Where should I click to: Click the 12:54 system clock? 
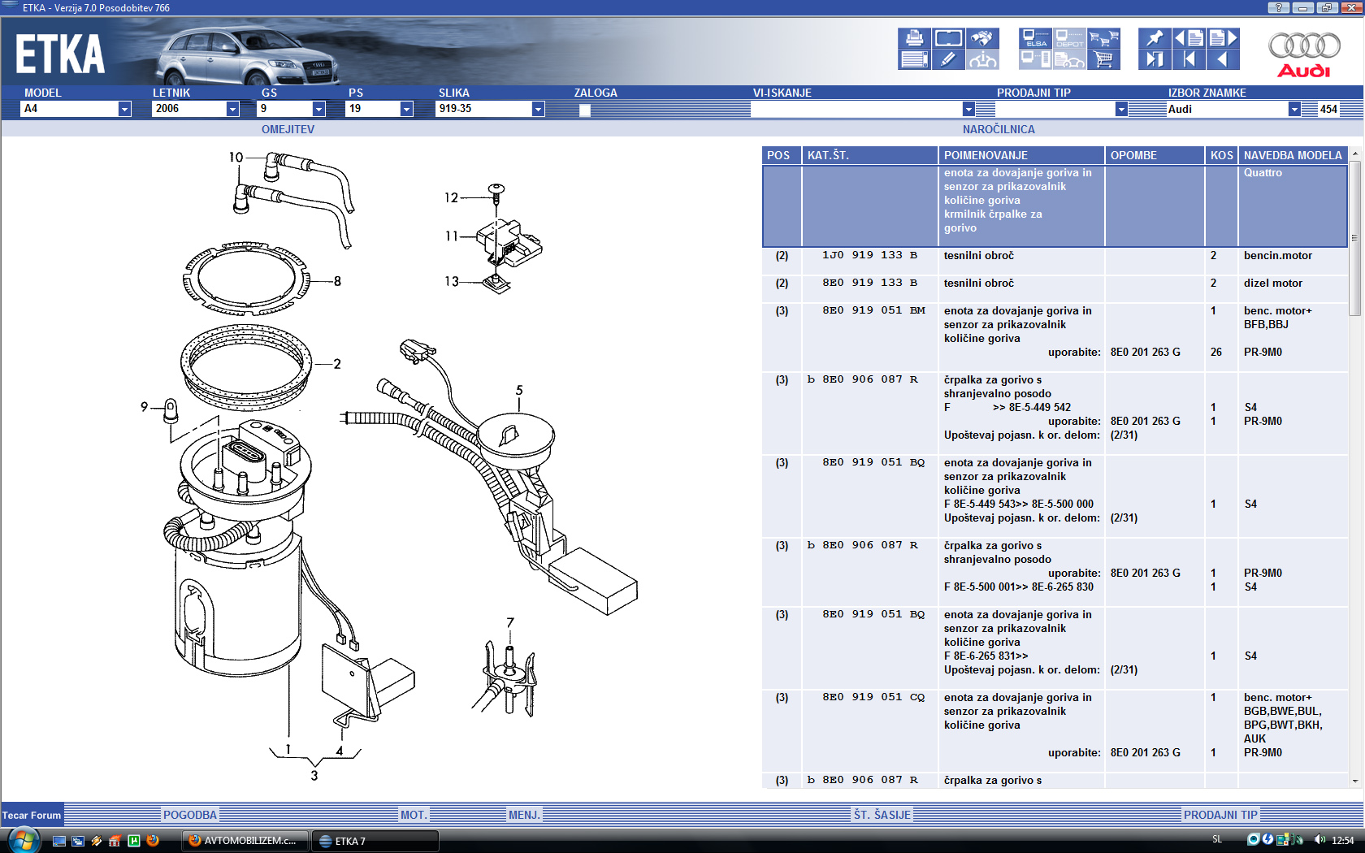point(1343,841)
